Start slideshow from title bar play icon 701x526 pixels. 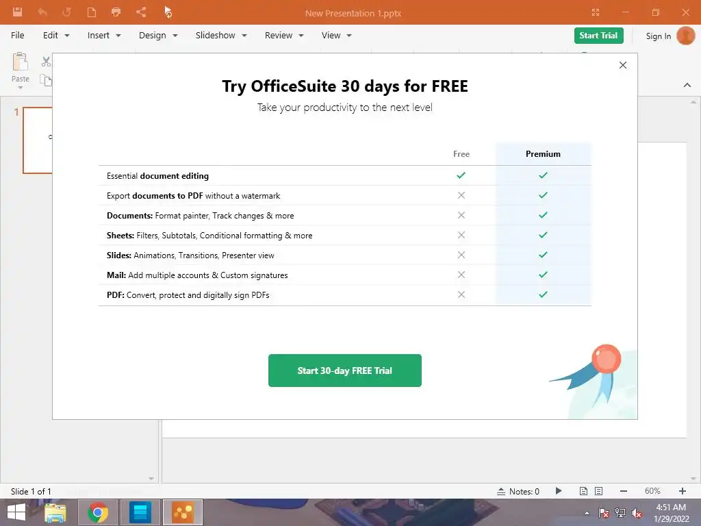168,12
